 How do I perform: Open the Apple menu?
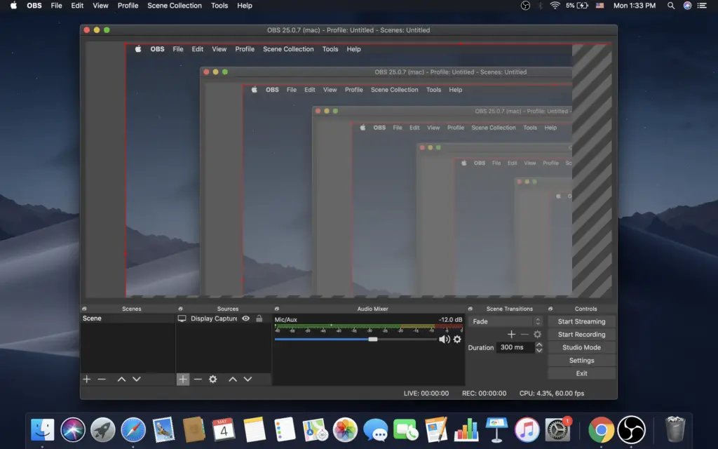point(14,6)
